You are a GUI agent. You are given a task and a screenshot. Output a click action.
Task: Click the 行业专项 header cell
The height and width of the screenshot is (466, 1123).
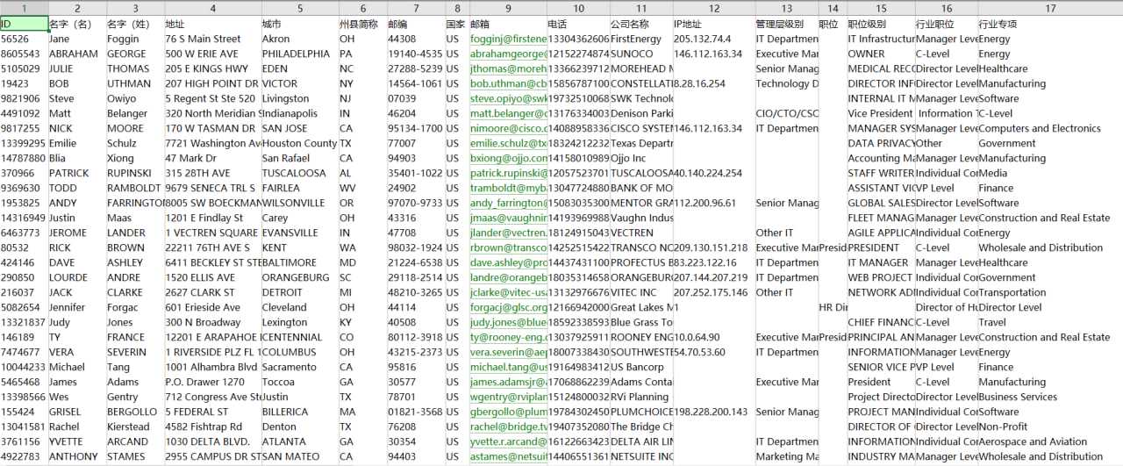(1050, 24)
